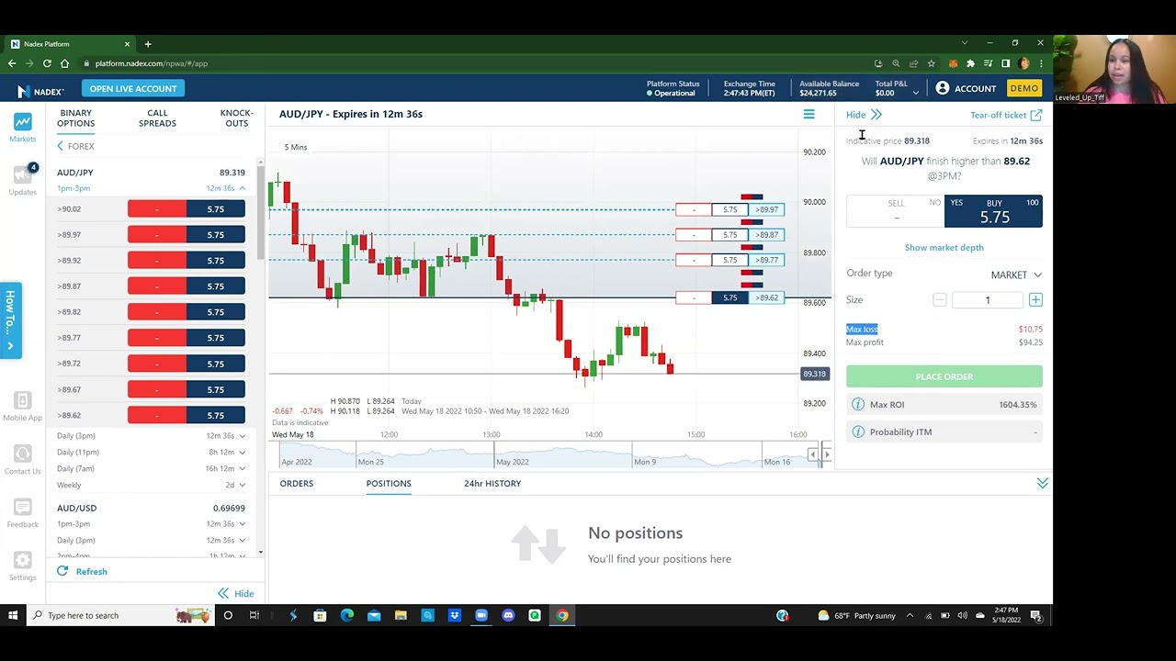Image resolution: width=1176 pixels, height=661 pixels.
Task: Collapse the AUD/JPY 1pm-3pm expiry
Action: pyautogui.click(x=243, y=188)
